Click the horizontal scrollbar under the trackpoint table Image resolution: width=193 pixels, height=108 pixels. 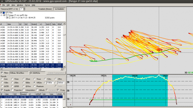pyautogui.click(x=31, y=69)
